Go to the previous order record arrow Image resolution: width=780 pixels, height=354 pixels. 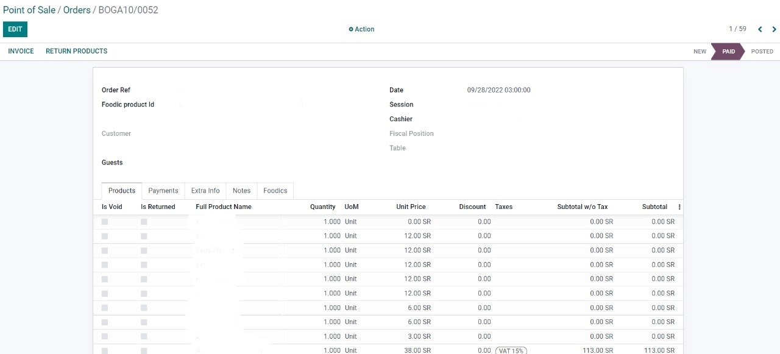[760, 29]
